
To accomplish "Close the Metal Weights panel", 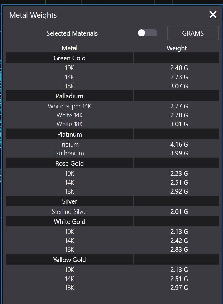I will point(213,14).
